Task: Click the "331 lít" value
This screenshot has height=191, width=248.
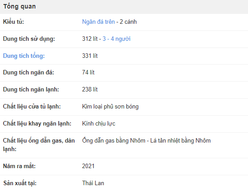Action: pyautogui.click(x=90, y=56)
